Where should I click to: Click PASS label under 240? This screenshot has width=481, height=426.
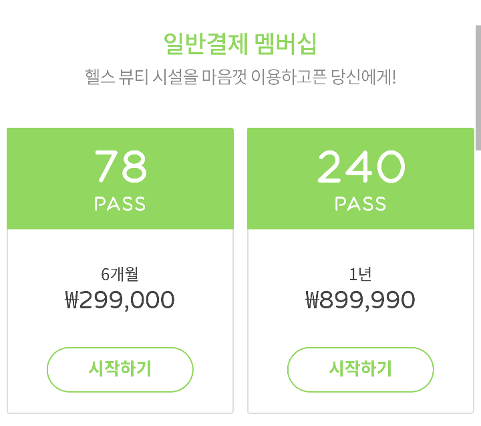tap(361, 203)
